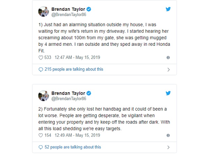Open "215 people are talking about this"
Image resolution: width=209 pixels, height=156 pixels.
click(x=73, y=69)
